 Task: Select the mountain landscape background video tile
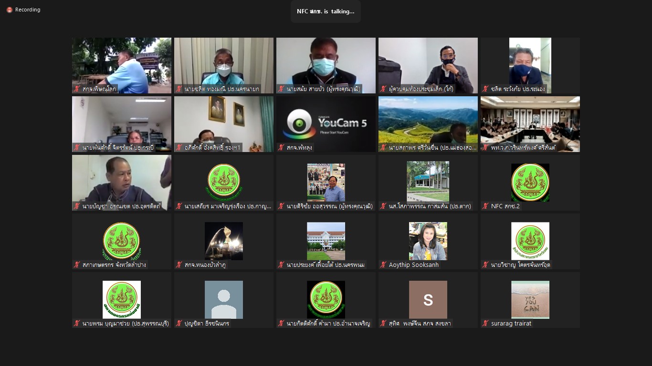coord(428,124)
